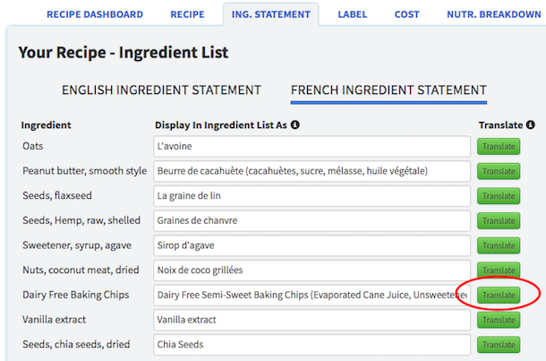Image resolution: width=546 pixels, height=361 pixels.
Task: Click the L'avoine display name field
Action: [x=311, y=146]
